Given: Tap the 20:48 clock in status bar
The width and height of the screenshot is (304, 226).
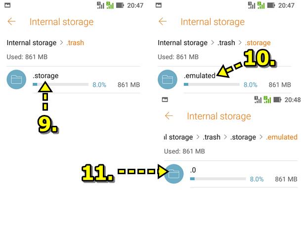Looking at the screenshot, I should 293,100.
